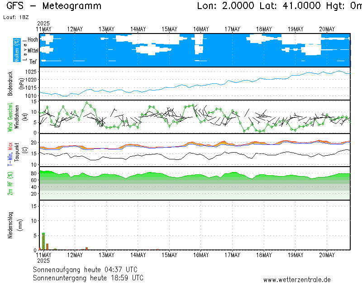The image size is (362, 283).
Task: Click the "15MAY" label on the bottom axis
Action: pos(169,255)
